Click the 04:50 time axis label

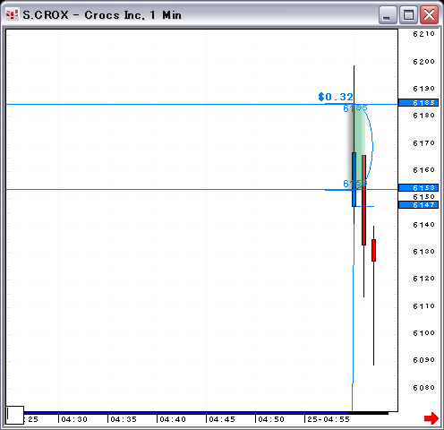pos(271,419)
